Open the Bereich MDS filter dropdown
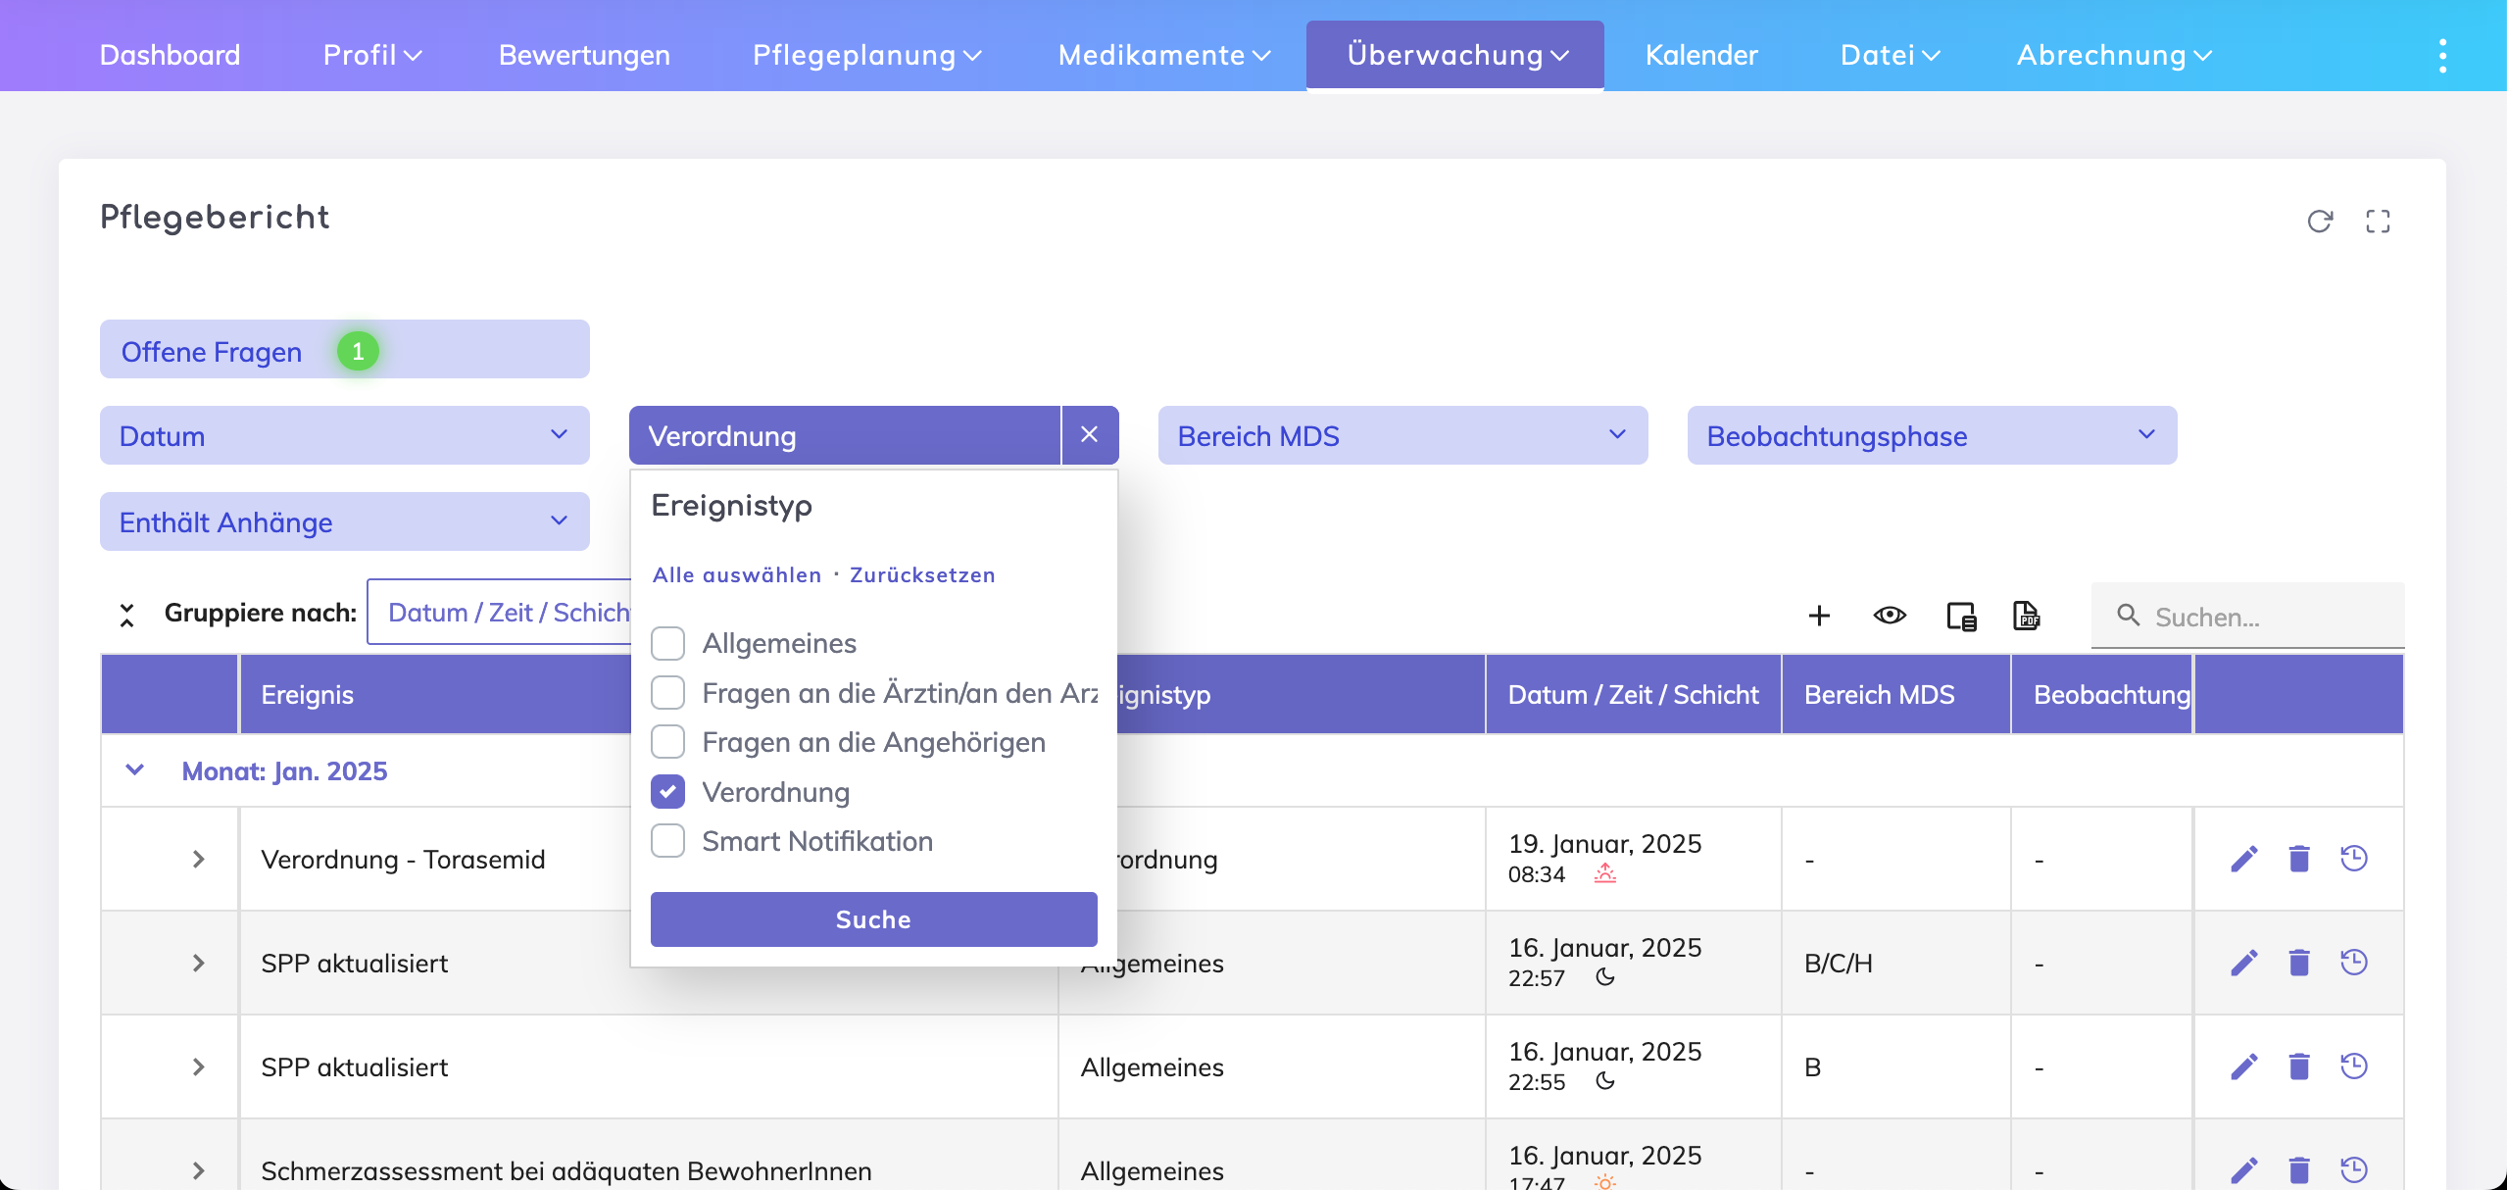2507x1190 pixels. point(1401,435)
